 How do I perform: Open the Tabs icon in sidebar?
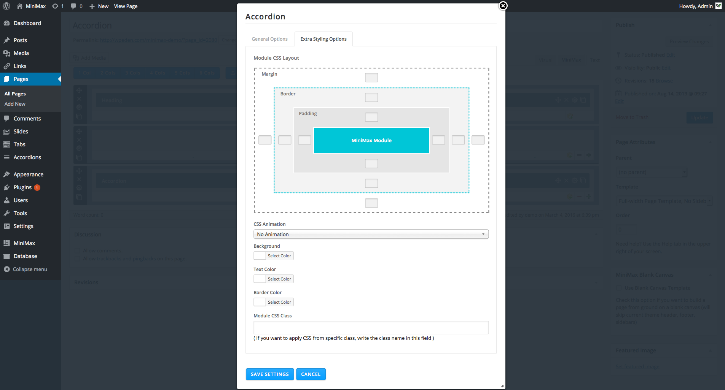pyautogui.click(x=6, y=144)
